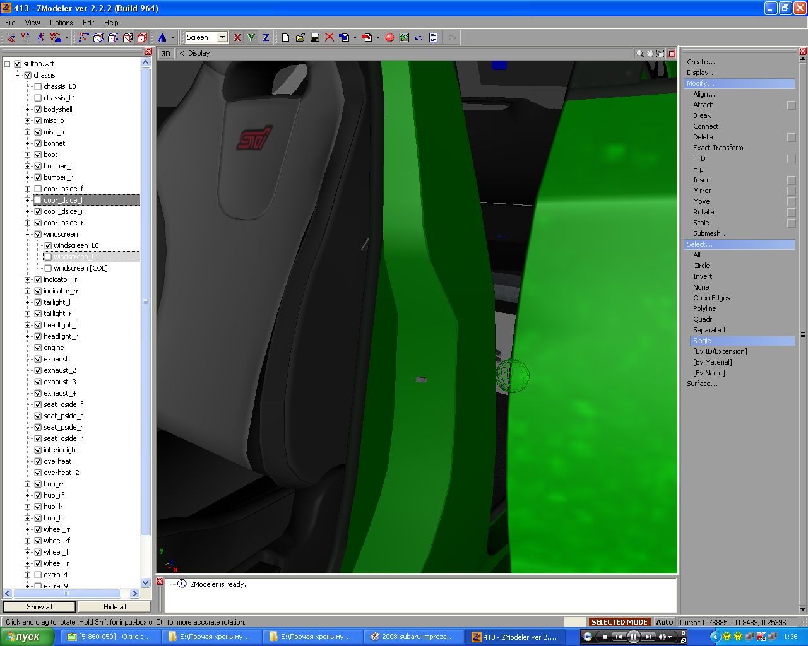Select the object level cube icon
The image size is (808, 646).
(x=142, y=38)
